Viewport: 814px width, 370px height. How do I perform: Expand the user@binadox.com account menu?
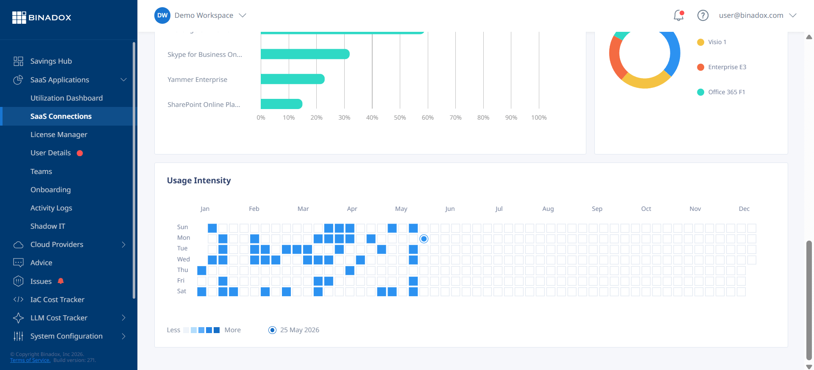757,15
